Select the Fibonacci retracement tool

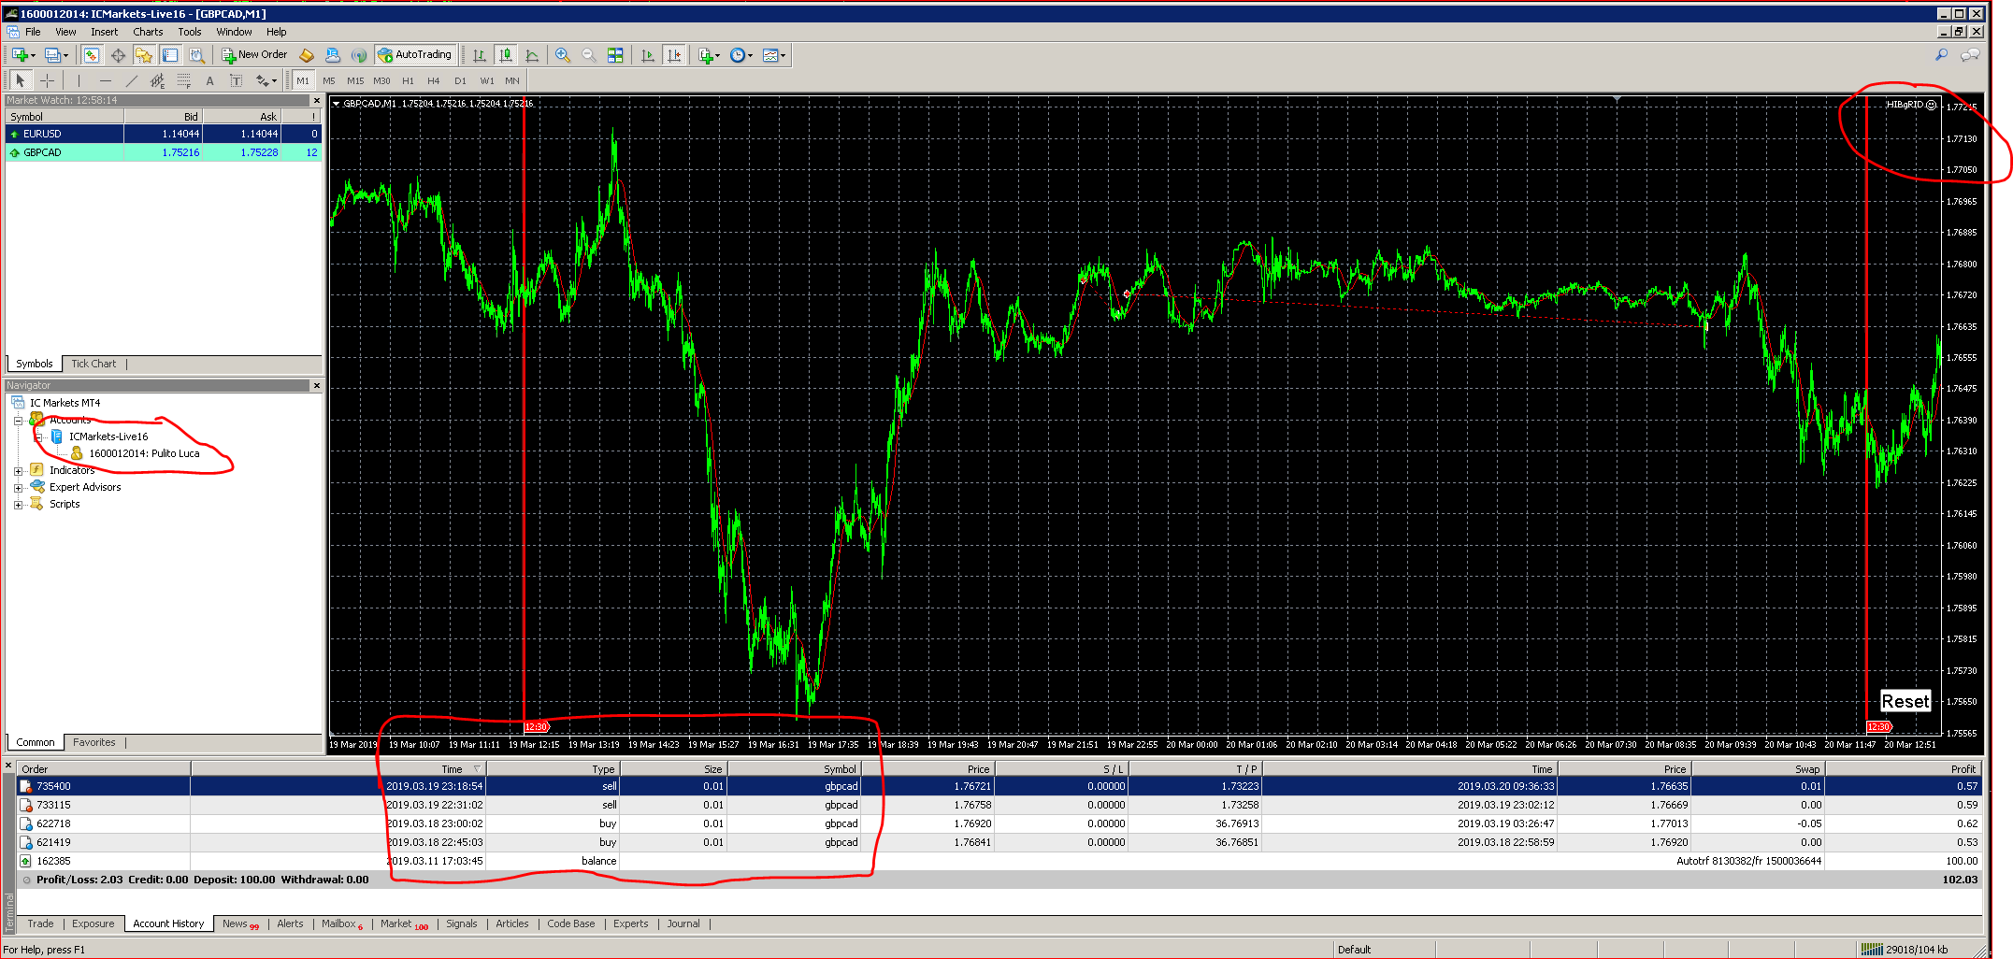[x=184, y=80]
